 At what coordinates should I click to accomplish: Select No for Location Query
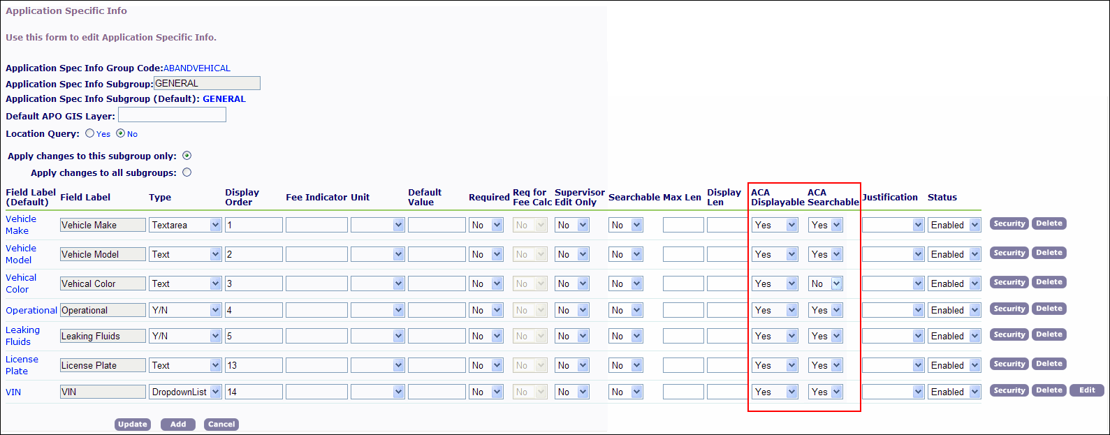(120, 133)
